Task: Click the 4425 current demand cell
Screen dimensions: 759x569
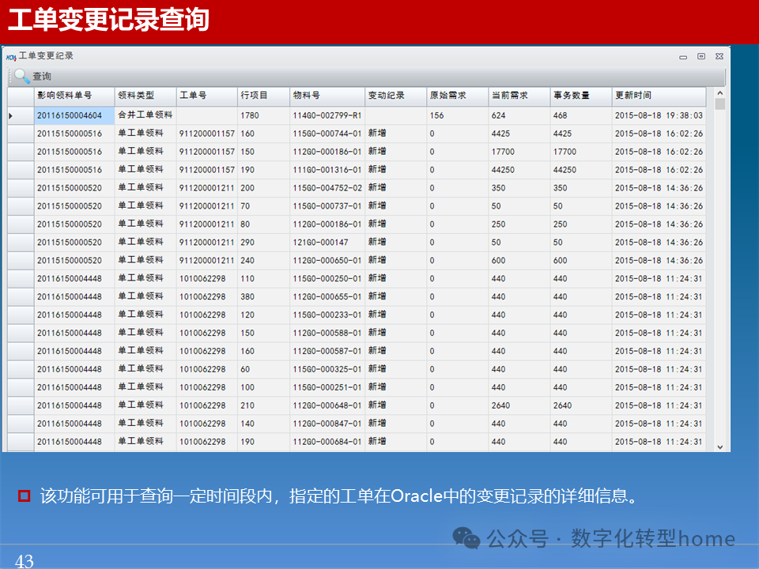Action: [x=519, y=134]
